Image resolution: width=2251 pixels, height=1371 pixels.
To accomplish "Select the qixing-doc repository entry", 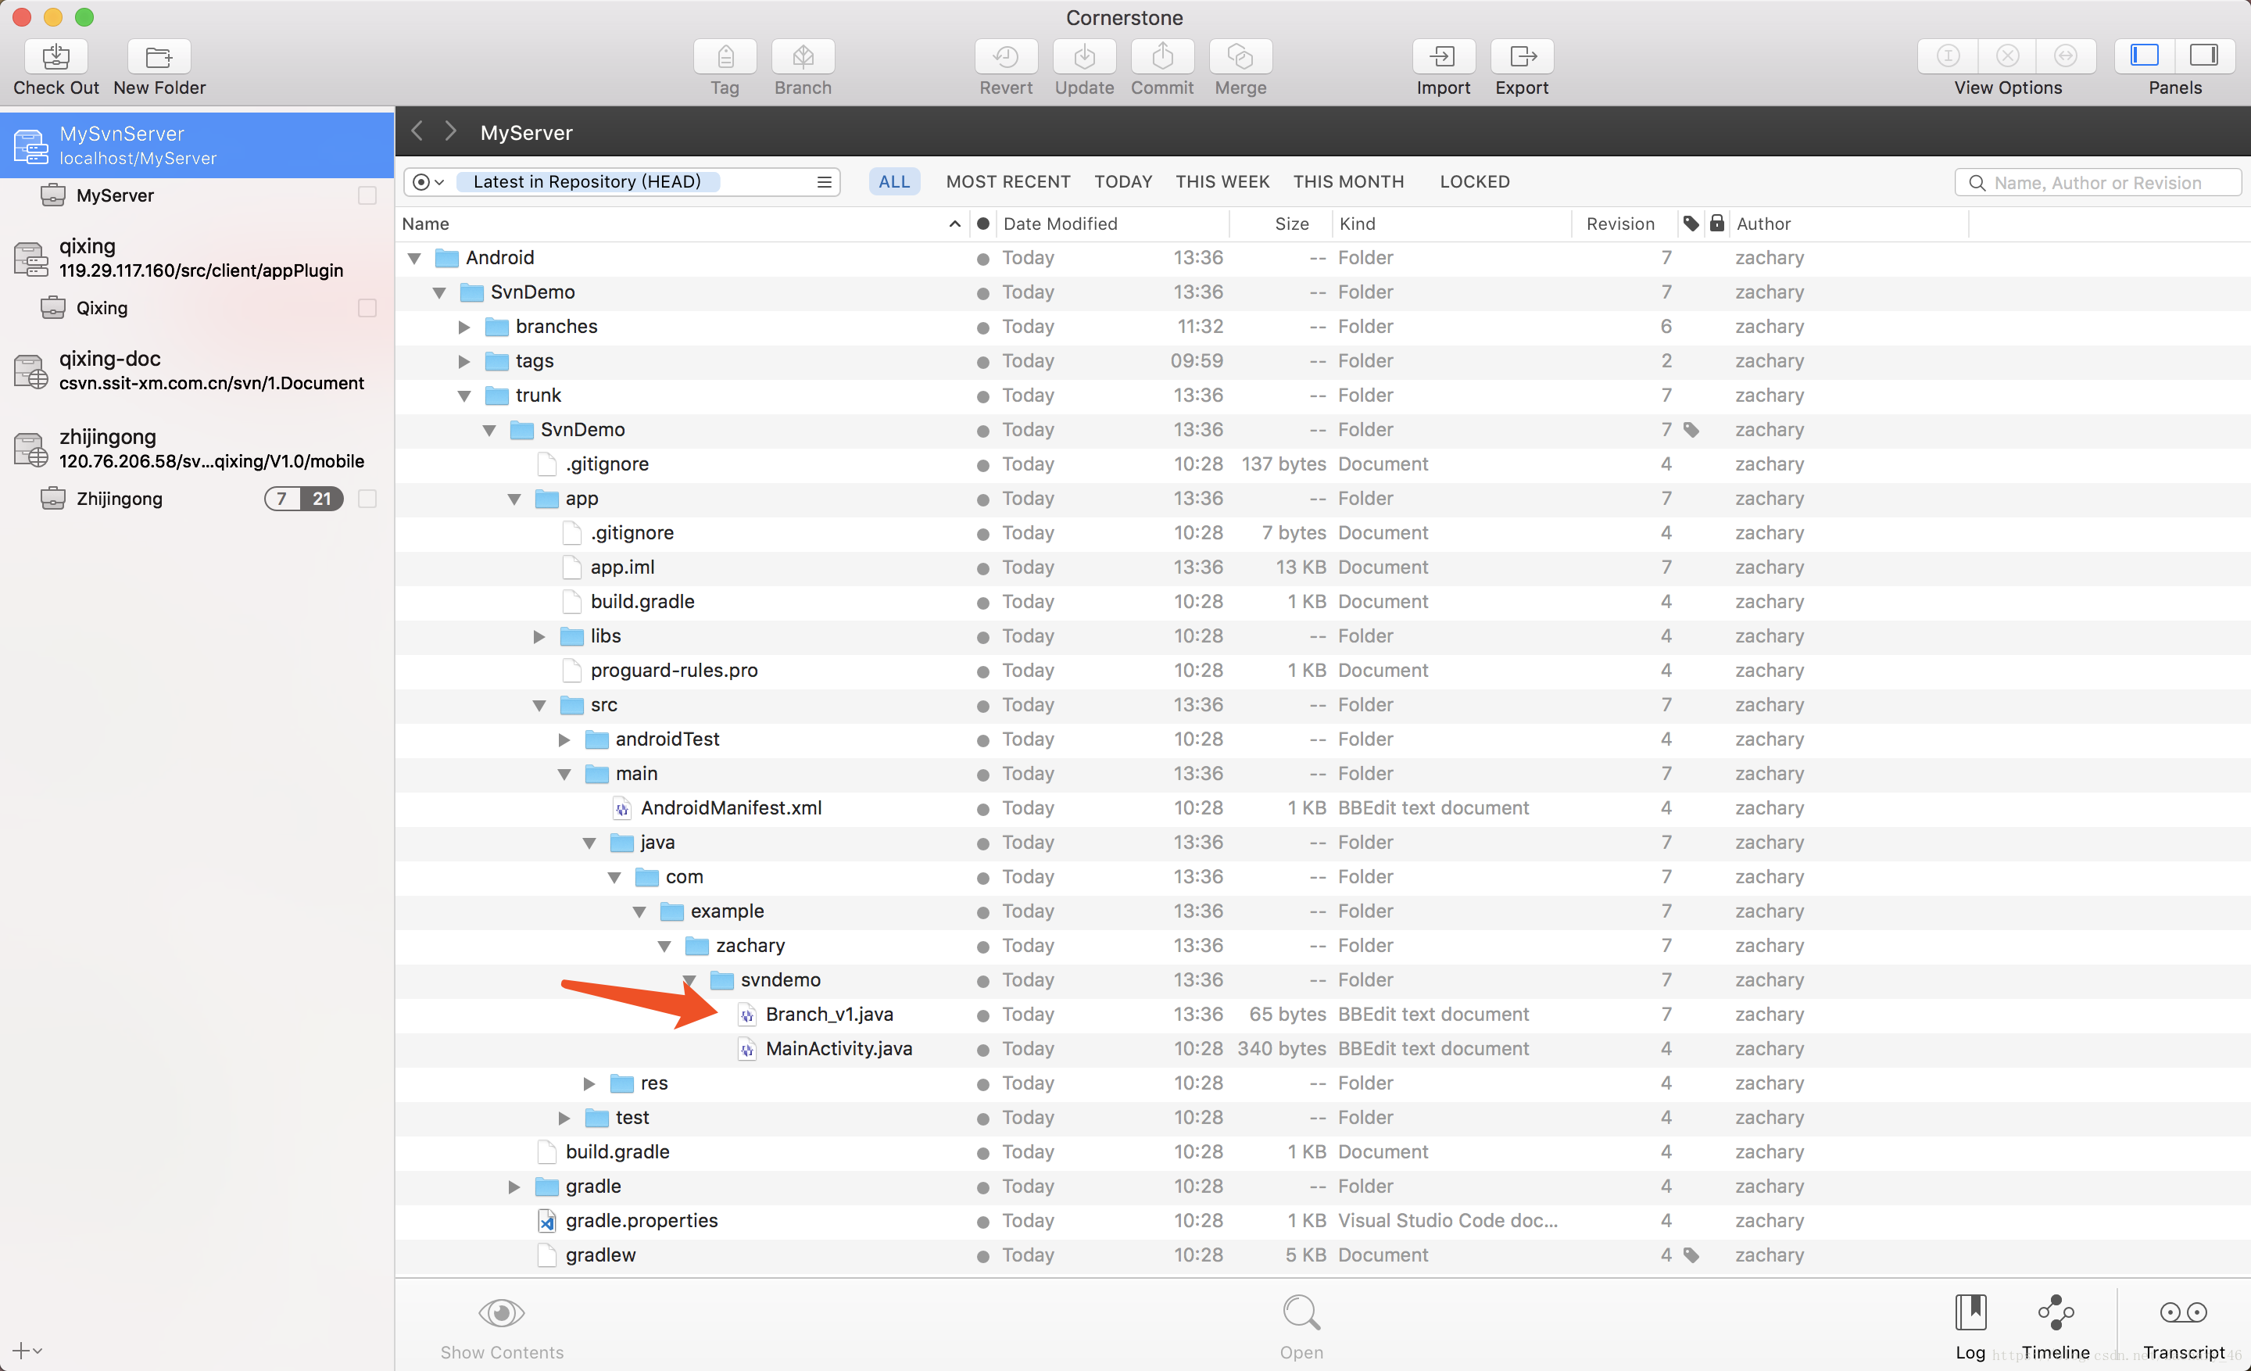I will point(197,370).
